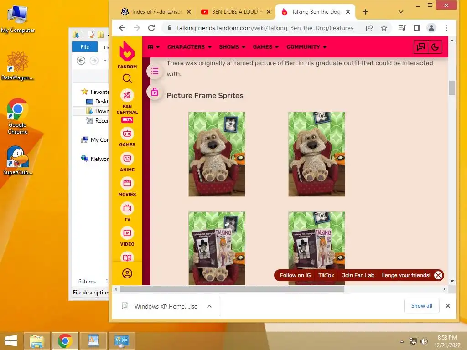Image resolution: width=467 pixels, height=350 pixels.
Task: Share this page icon in address bar
Action: (369, 28)
